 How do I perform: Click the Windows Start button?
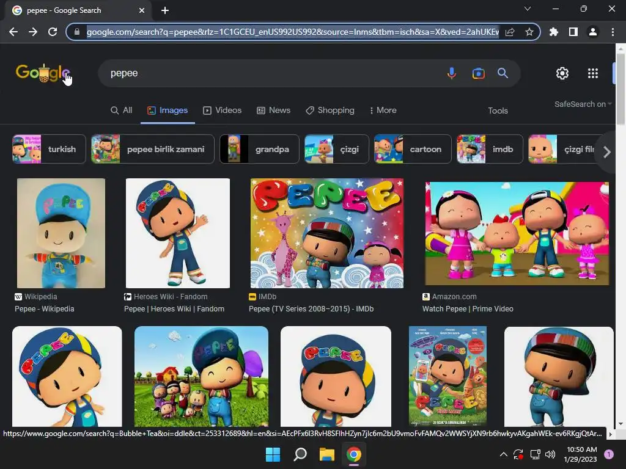pos(273,454)
